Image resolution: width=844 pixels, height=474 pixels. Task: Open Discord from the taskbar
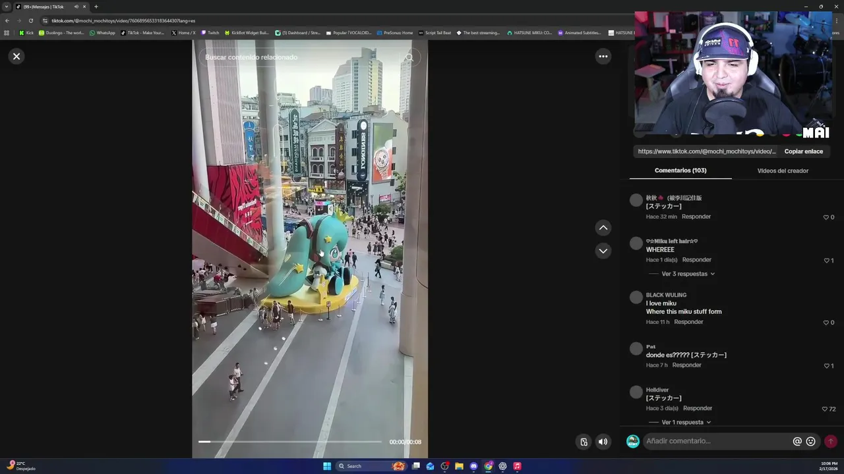tap(473, 466)
